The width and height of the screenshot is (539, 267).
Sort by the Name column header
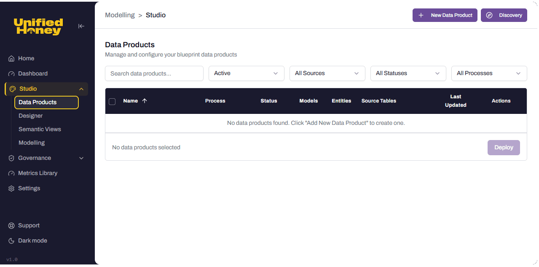[x=131, y=101]
